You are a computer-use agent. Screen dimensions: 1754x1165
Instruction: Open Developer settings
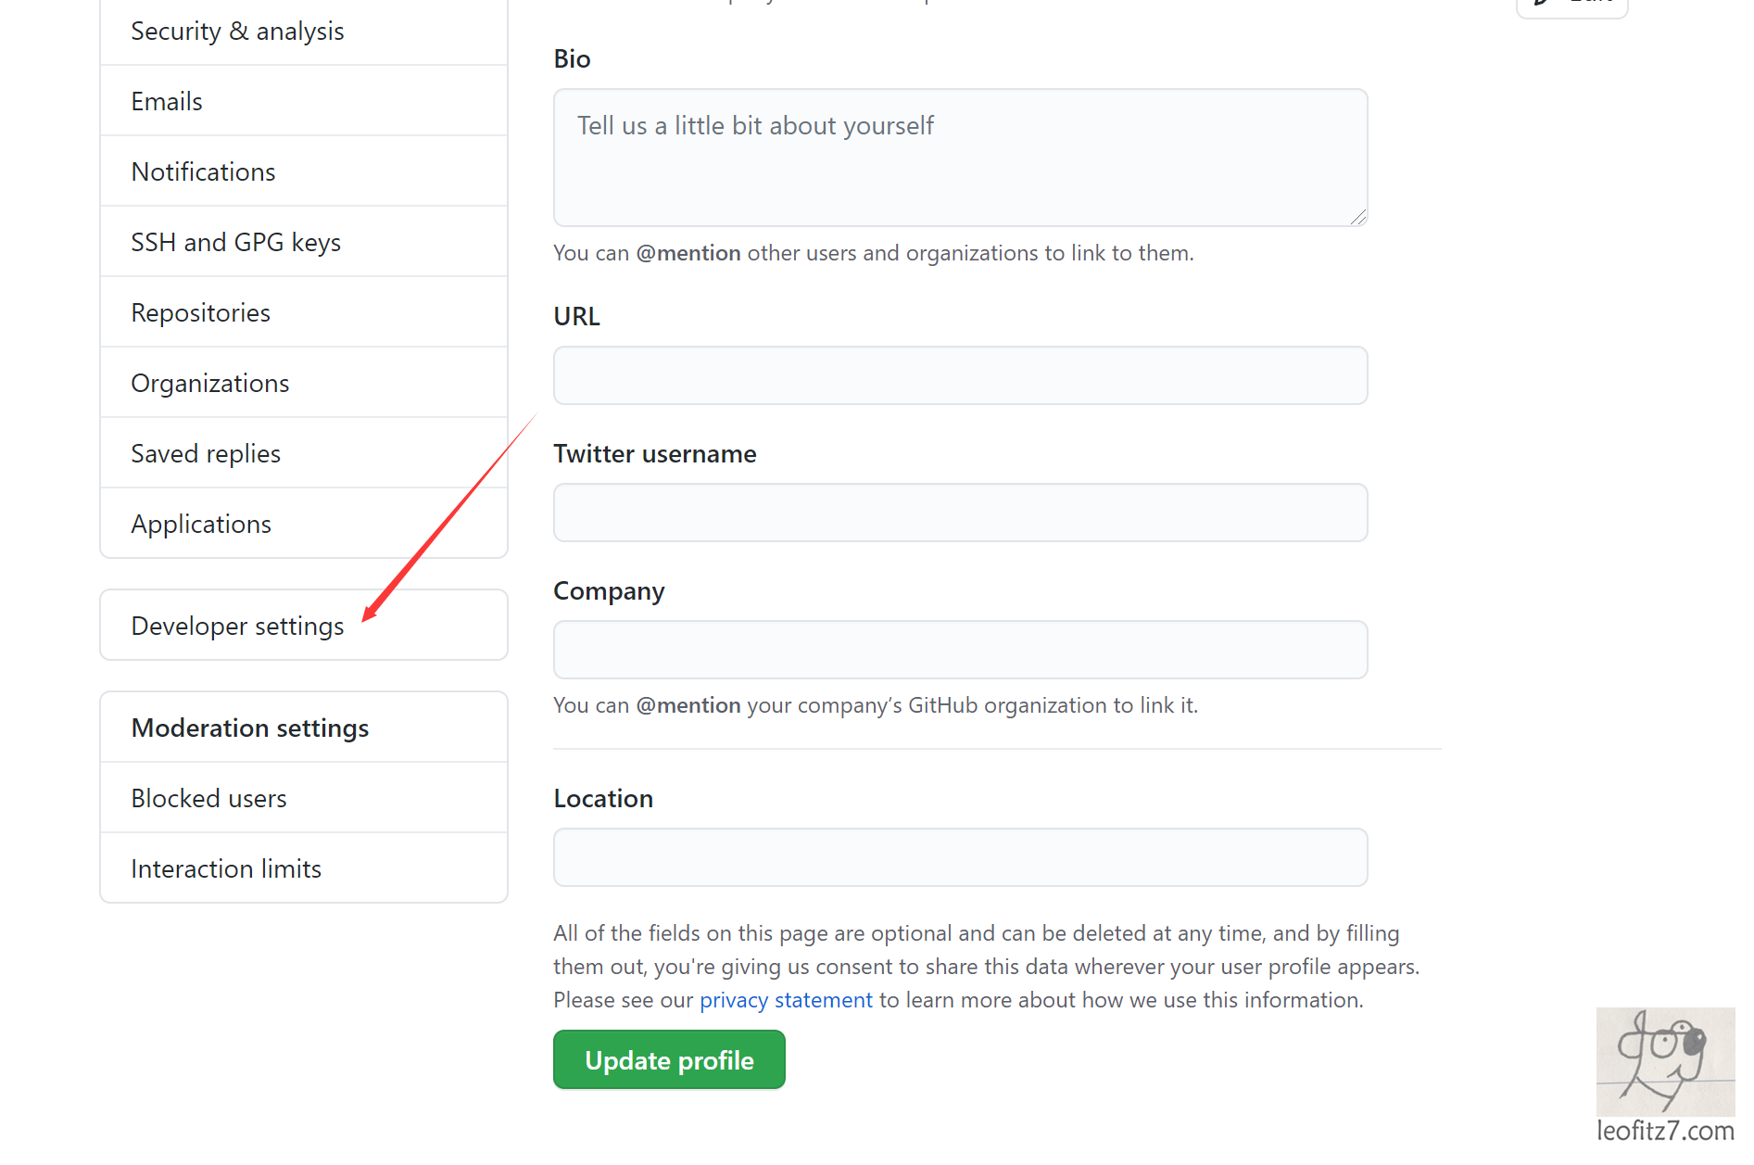point(237,627)
